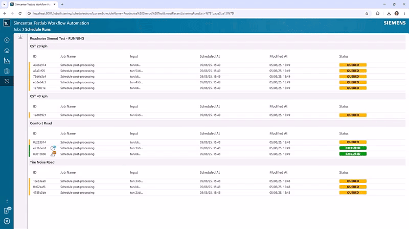Click input 'run 5.ldi...' in row a3a7cf05
The image size is (409, 229).
[x=136, y=71]
